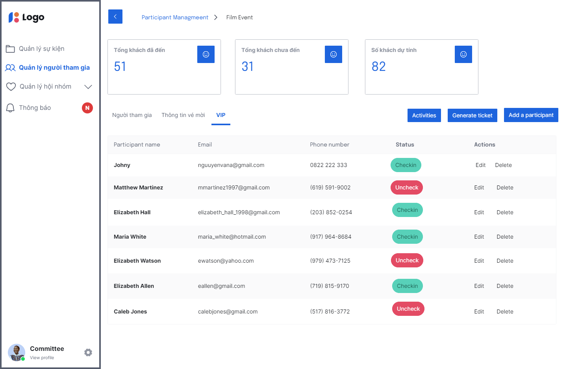
Task: Toggle Johny's Checkin status badge
Action: (x=406, y=165)
